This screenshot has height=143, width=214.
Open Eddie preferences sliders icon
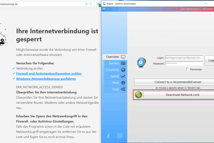(x=120, y=136)
